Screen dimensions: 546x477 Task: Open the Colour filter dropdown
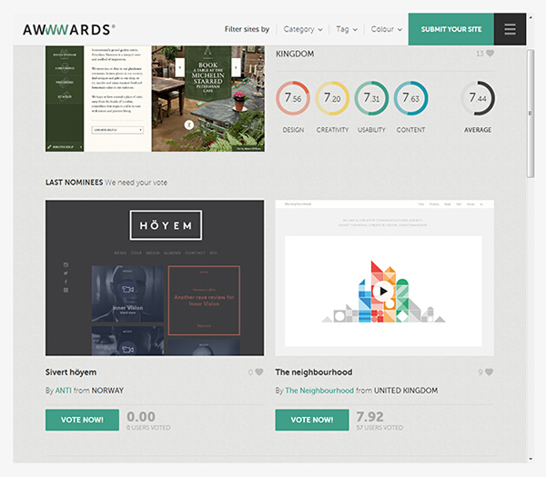tap(387, 29)
